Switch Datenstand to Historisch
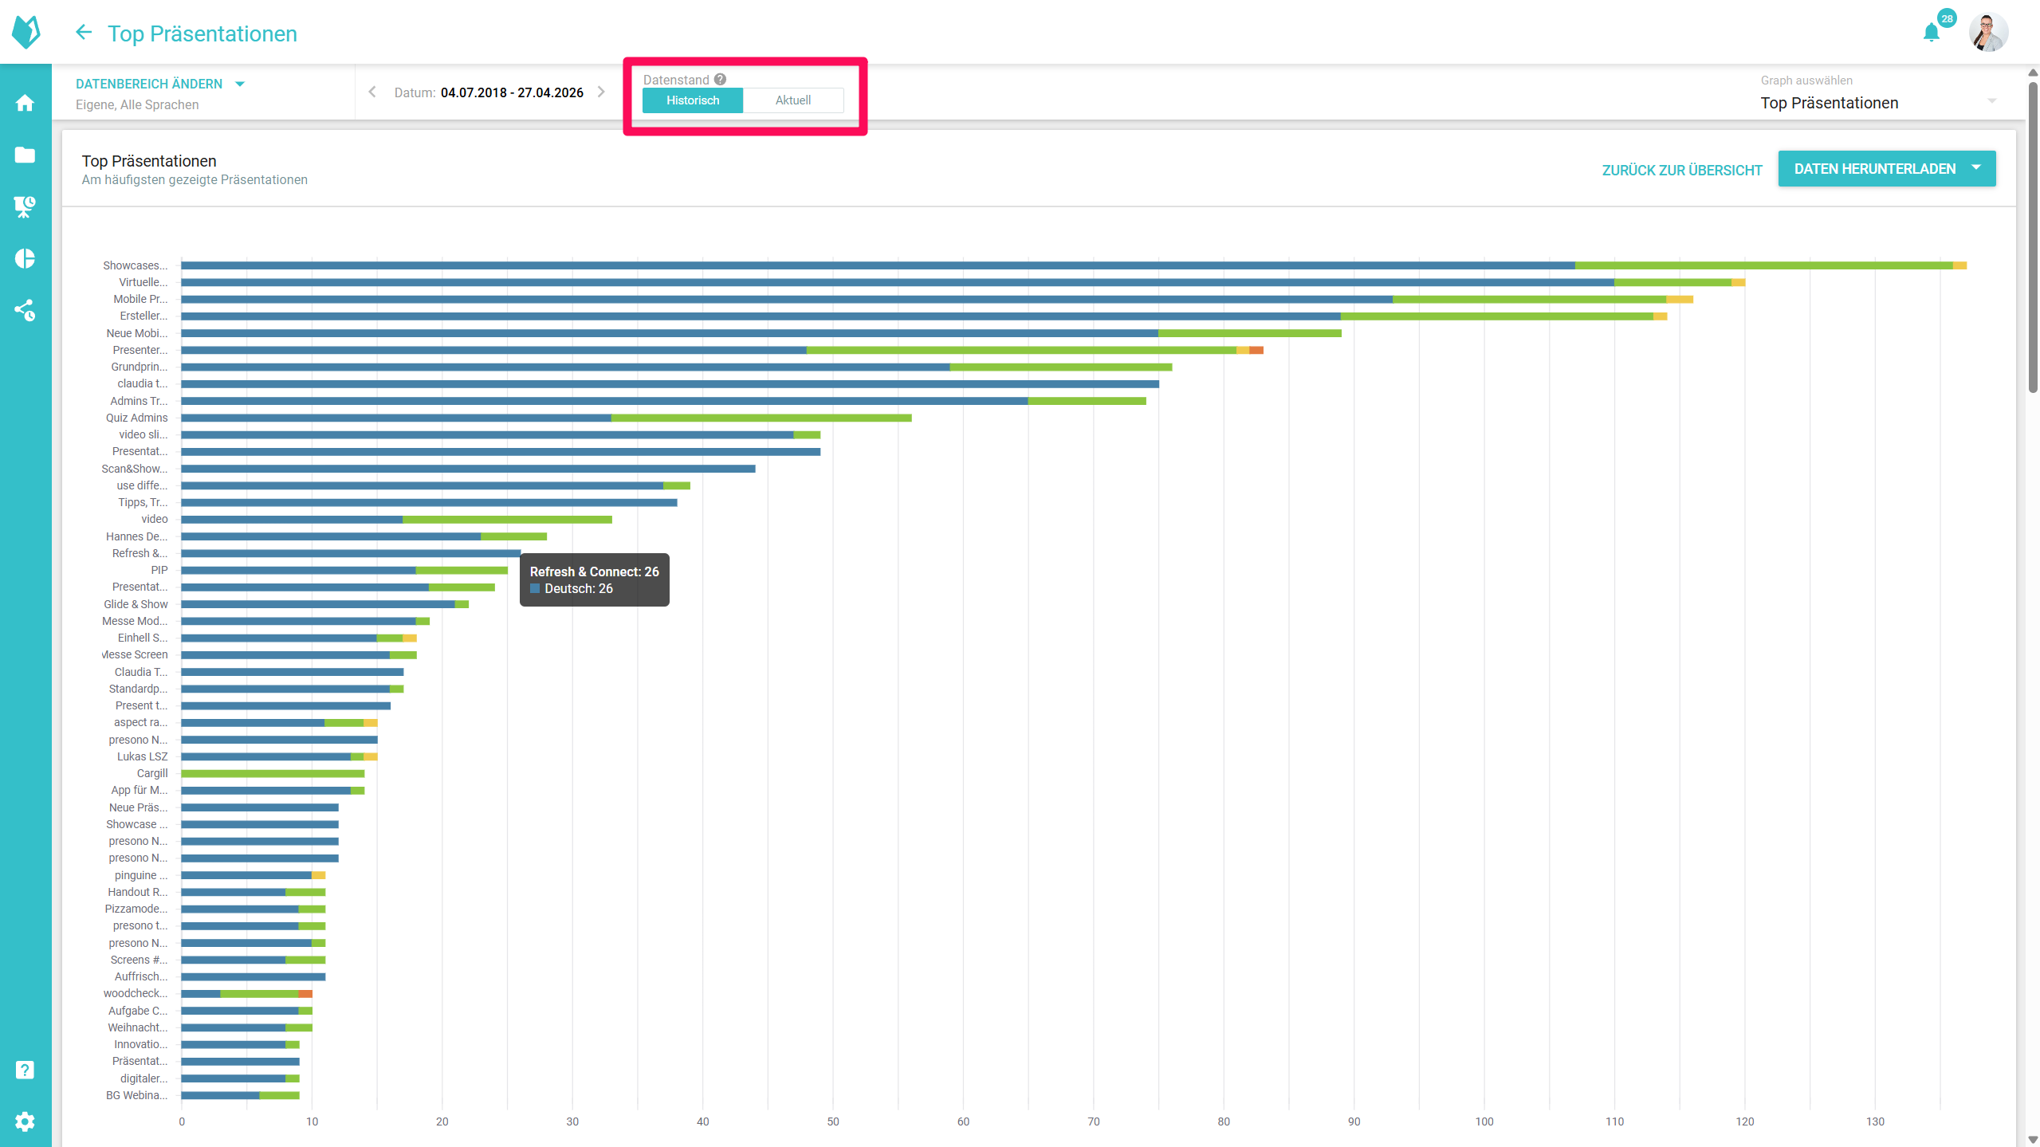 click(x=692, y=100)
